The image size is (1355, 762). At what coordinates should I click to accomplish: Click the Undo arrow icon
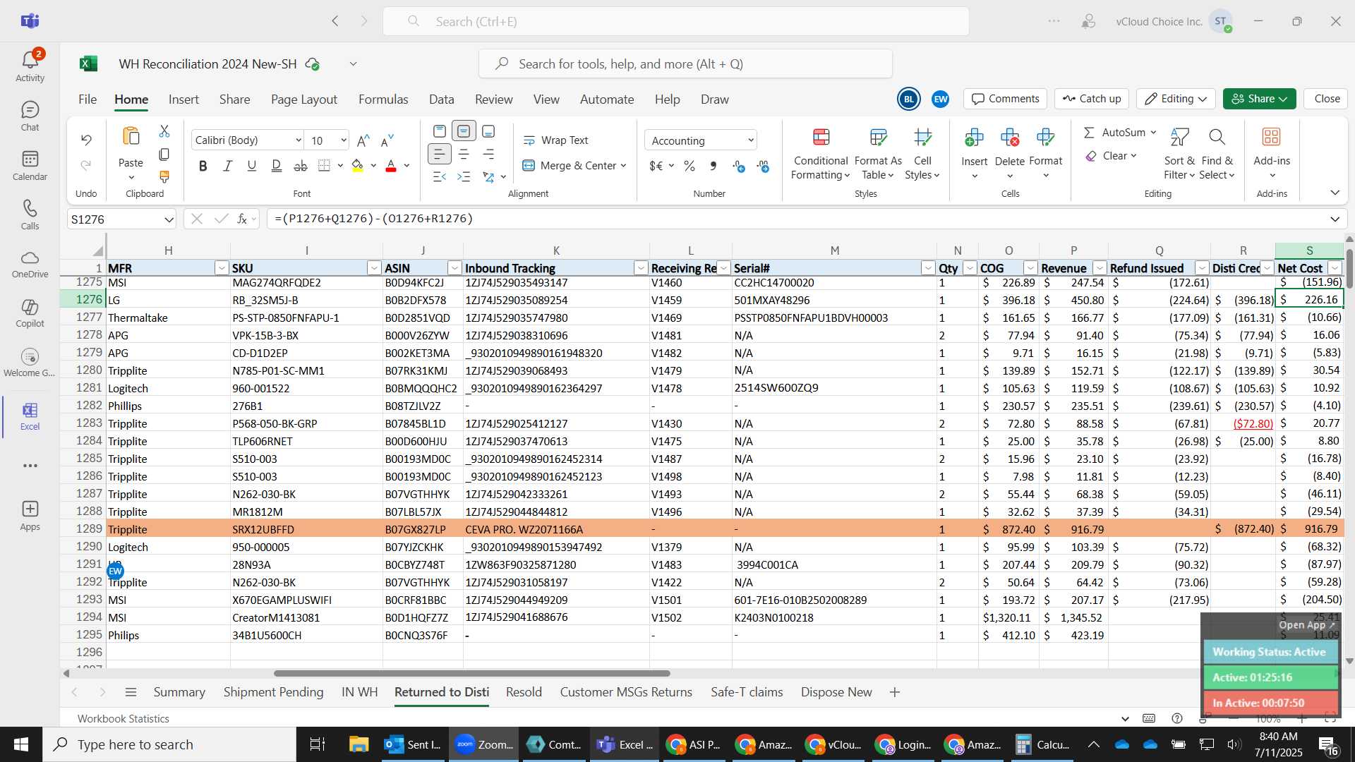pyautogui.click(x=86, y=140)
